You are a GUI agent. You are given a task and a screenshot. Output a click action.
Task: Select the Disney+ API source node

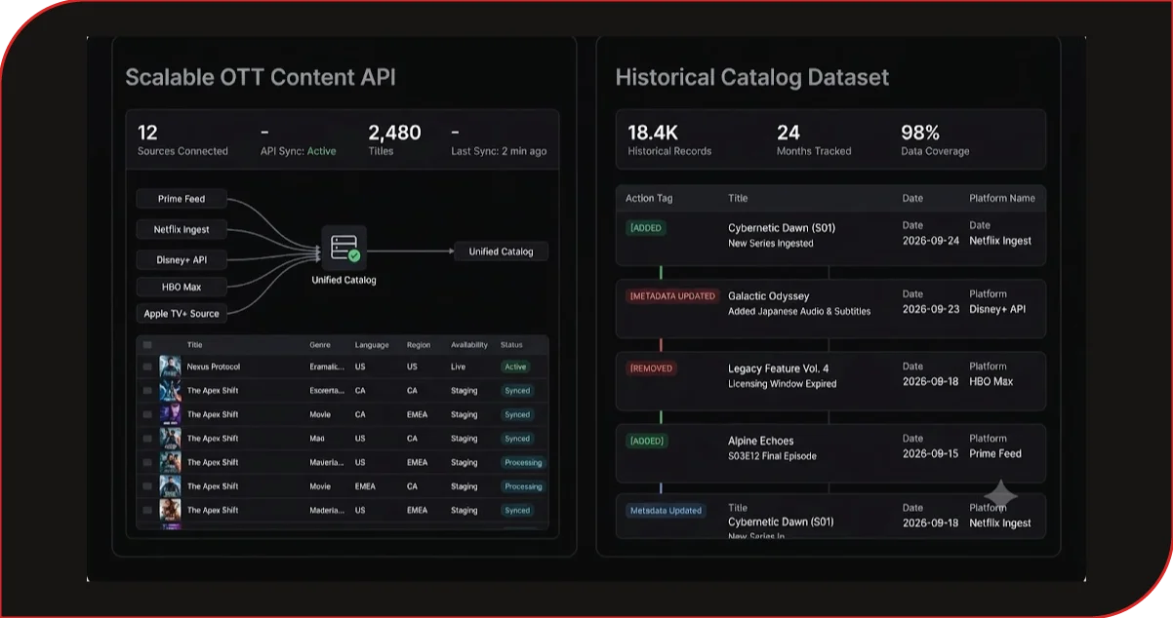182,260
